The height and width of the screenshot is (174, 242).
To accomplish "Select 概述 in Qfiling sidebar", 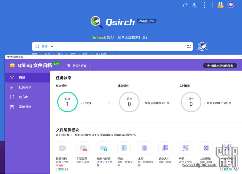I will click(27, 78).
